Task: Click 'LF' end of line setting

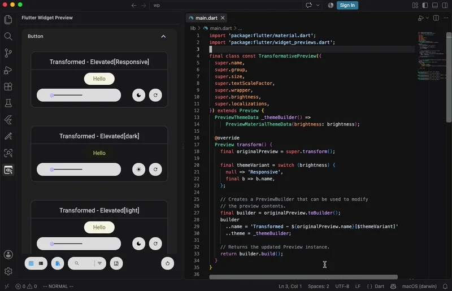Action: 358,286
